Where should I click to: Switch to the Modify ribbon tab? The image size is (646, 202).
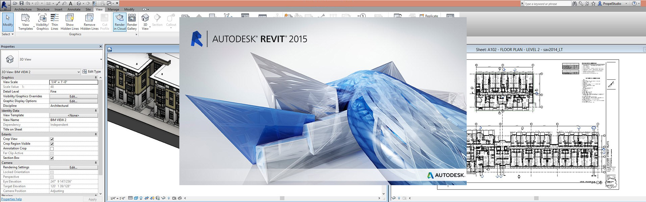point(129,9)
